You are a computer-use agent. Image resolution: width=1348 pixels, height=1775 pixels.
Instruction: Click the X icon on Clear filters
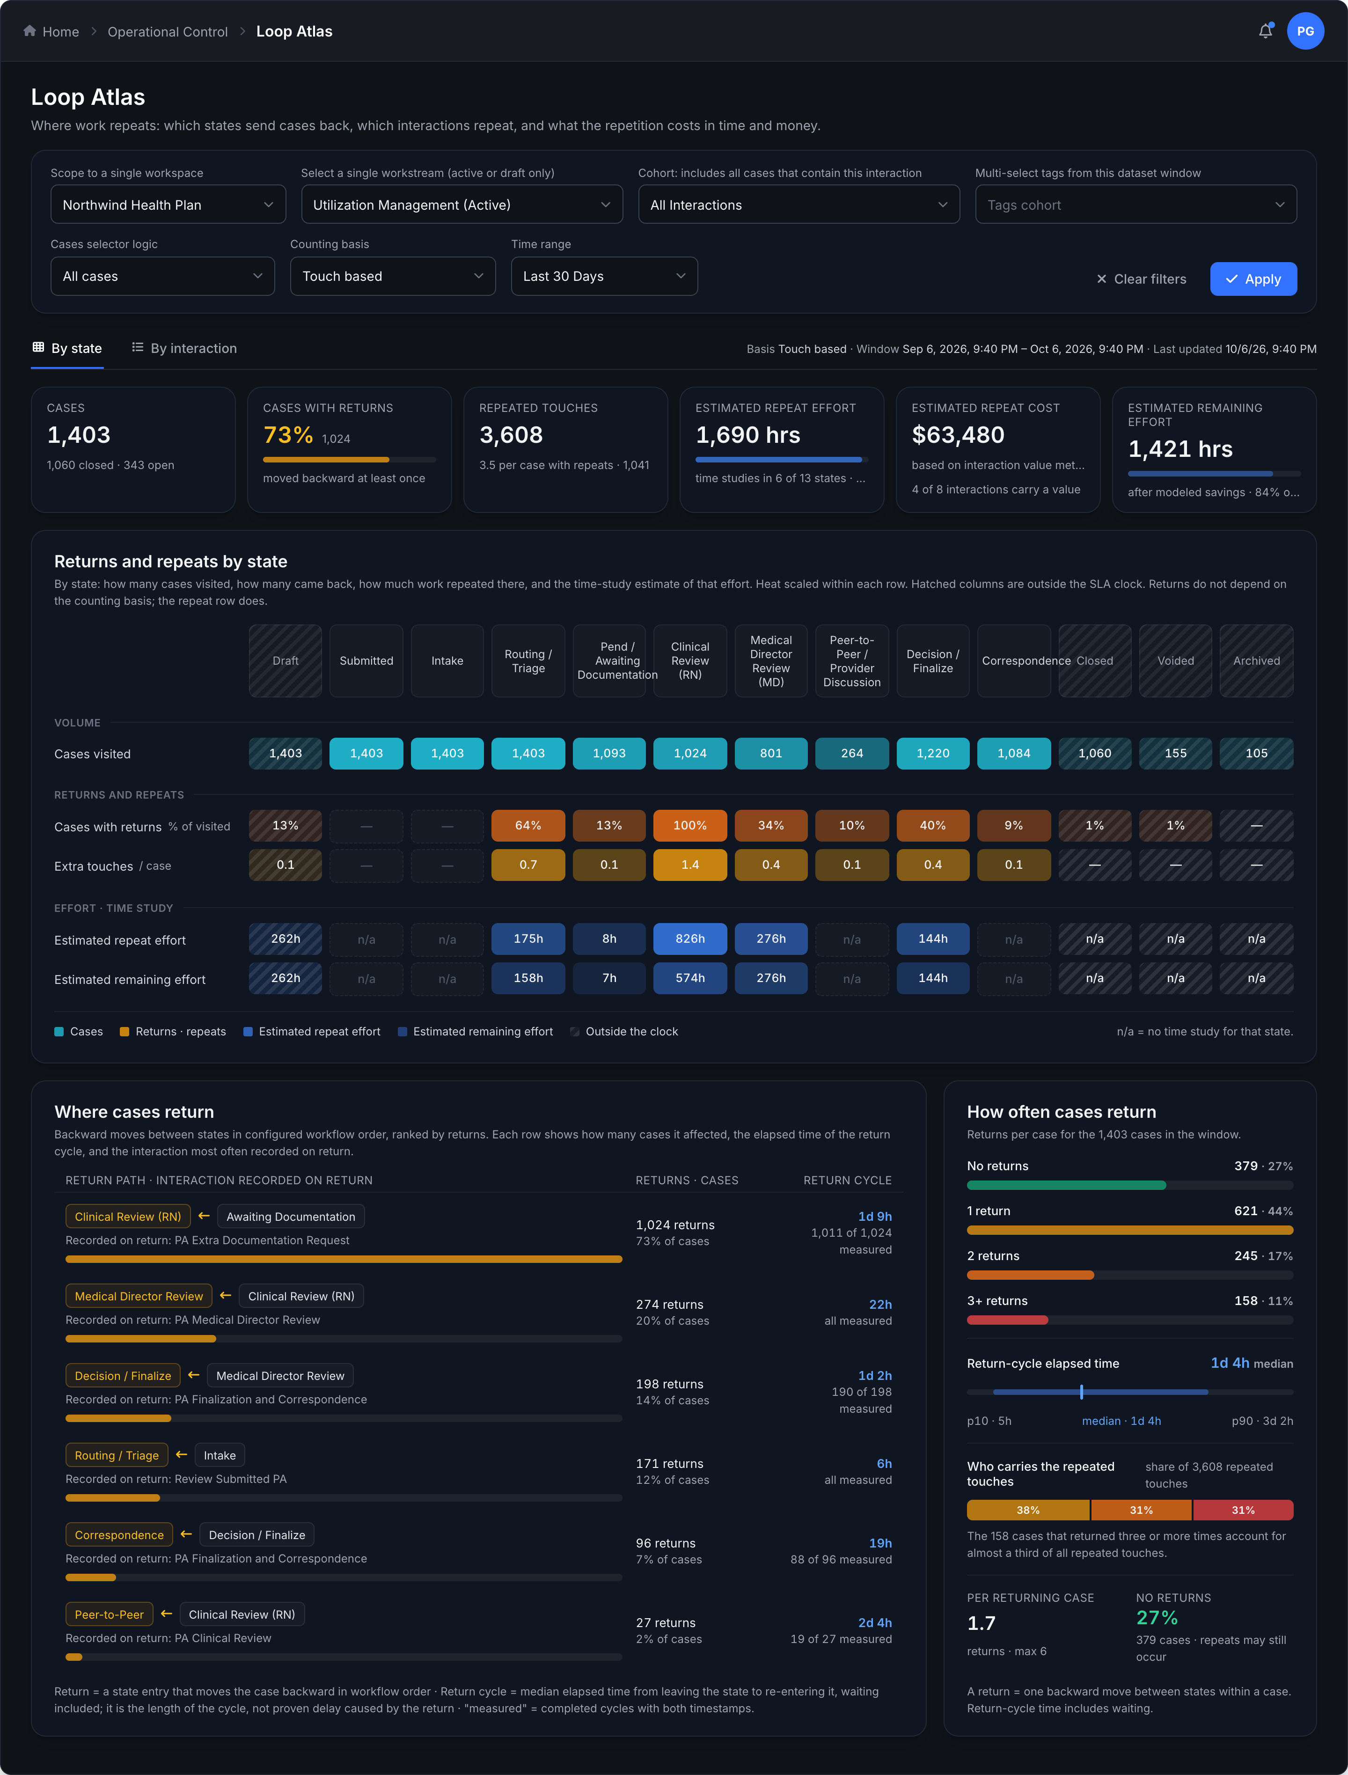tap(1102, 279)
